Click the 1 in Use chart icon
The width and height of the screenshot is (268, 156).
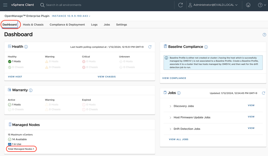pos(10,144)
